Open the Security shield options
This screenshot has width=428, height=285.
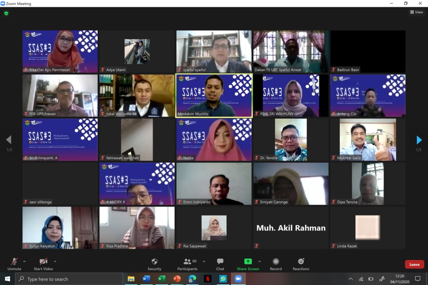[154, 264]
